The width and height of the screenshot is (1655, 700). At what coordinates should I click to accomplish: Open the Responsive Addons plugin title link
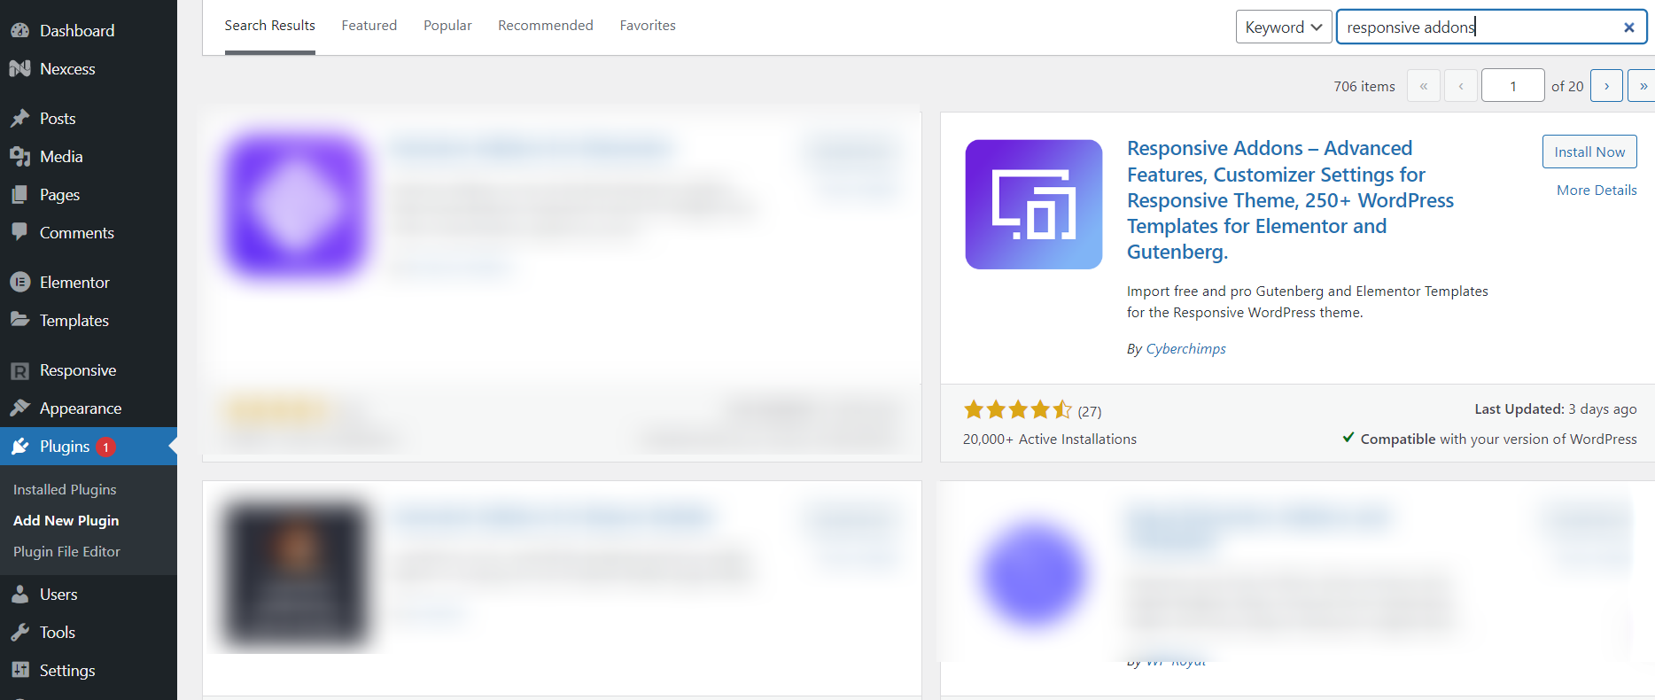tap(1290, 200)
